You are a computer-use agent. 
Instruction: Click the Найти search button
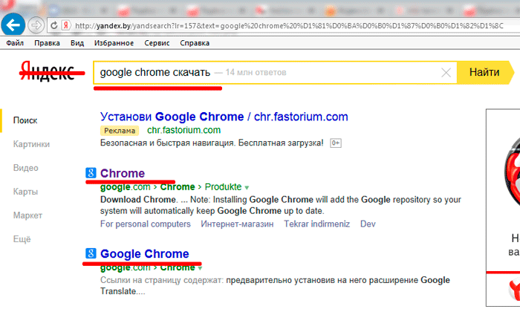484,72
